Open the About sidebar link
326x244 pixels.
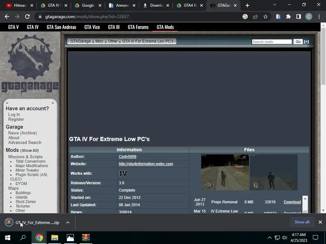(x=14, y=138)
